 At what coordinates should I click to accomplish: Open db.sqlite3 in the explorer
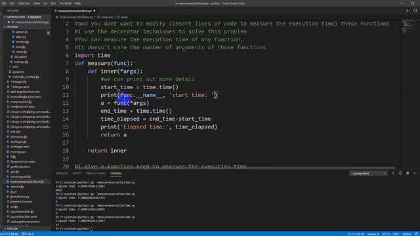(x=20, y=57)
